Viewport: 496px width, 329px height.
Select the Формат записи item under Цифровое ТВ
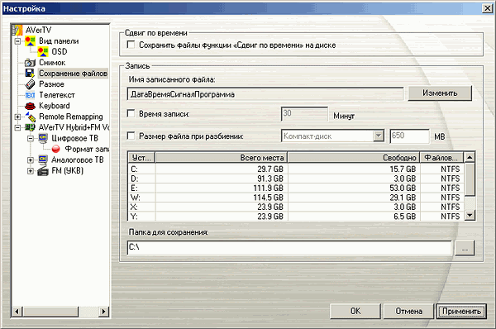[87, 149]
